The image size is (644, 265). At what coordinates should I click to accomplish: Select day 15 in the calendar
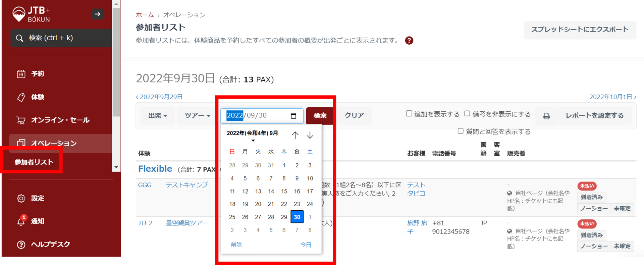[284, 191]
